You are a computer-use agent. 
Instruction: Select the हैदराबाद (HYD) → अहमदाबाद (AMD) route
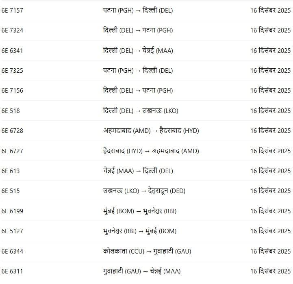151,151
